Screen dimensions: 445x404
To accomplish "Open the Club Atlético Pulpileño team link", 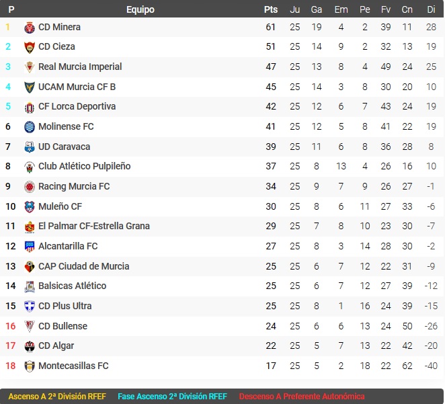I will coord(84,166).
